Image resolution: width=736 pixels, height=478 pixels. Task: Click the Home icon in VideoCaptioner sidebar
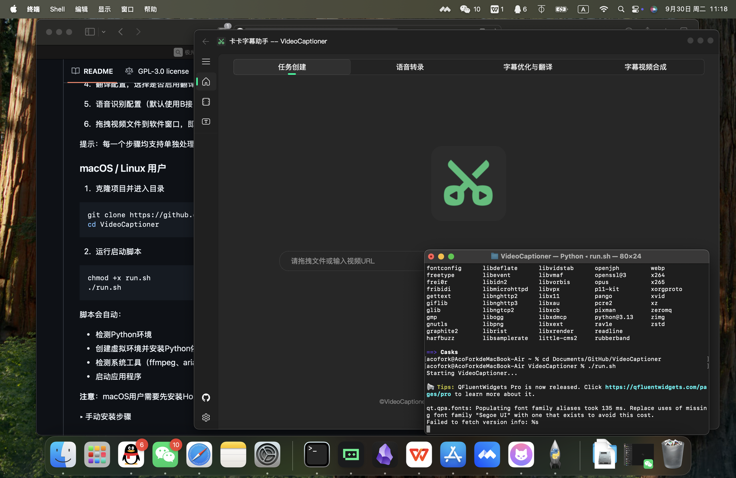(x=206, y=82)
